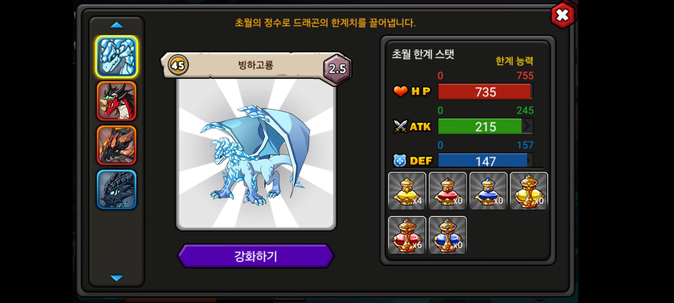Select the small blue essence potion x0
Viewport: 674px width, 303px height.
coord(488,191)
